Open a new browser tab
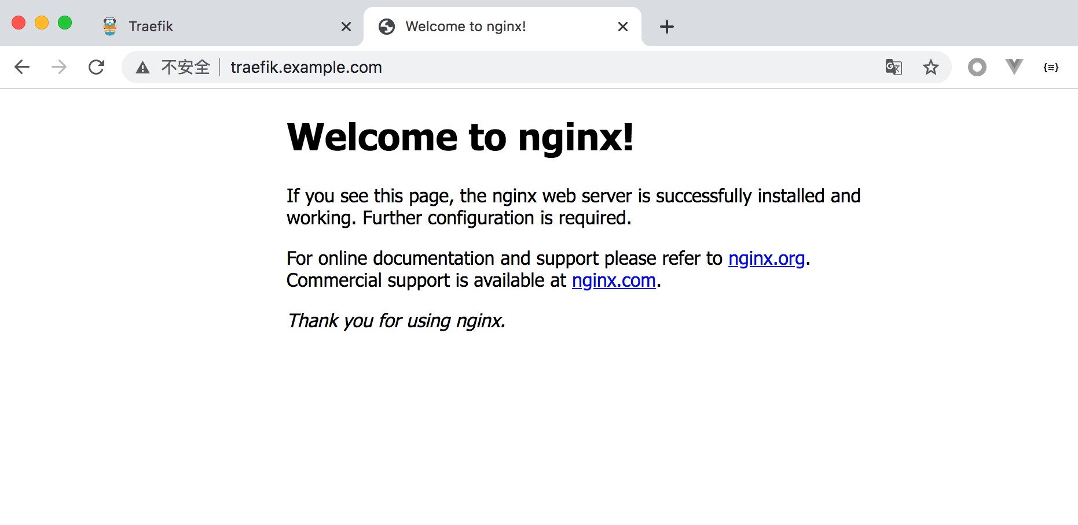Screen dimensions: 1078x525 (x=667, y=27)
